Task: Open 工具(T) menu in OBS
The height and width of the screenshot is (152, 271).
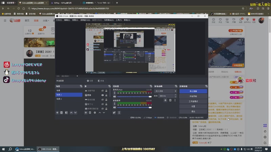Action: (119, 20)
